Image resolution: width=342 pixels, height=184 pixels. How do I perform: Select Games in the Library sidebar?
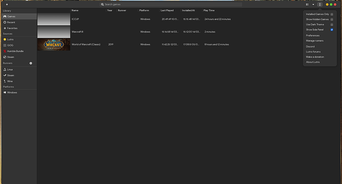[19, 16]
